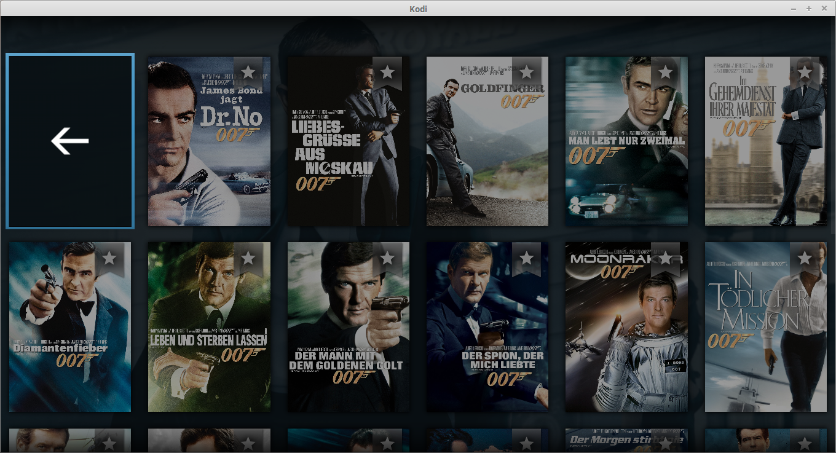Toggle the star on In tödlicher Mission
This screenshot has height=453, width=836.
pyautogui.click(x=804, y=258)
